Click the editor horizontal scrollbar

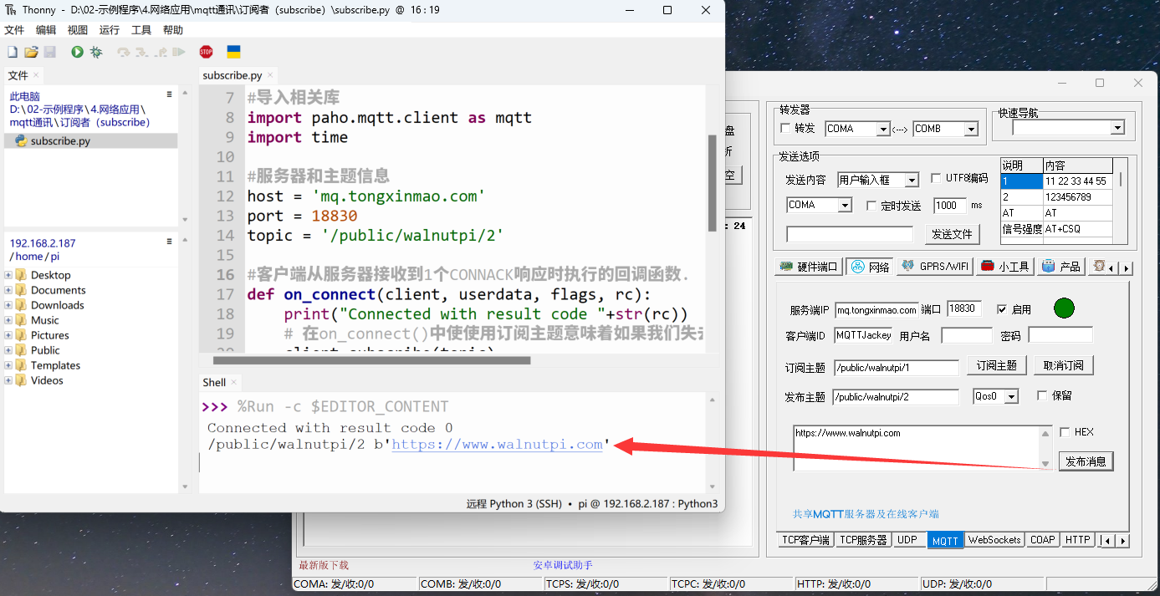pyautogui.click(x=372, y=361)
